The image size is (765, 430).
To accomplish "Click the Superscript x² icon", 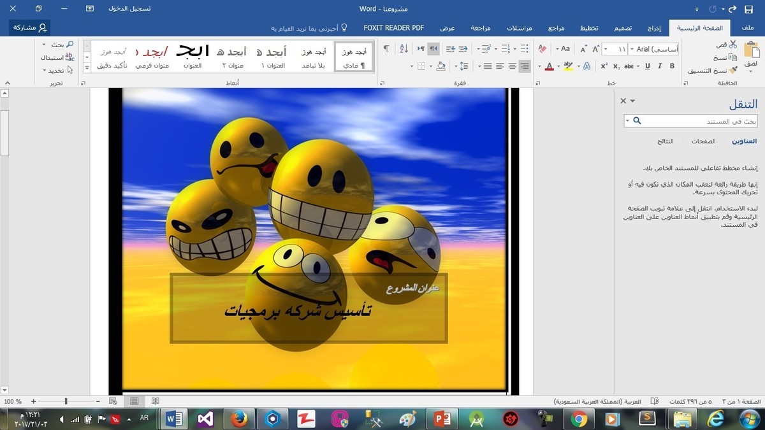I will point(604,66).
